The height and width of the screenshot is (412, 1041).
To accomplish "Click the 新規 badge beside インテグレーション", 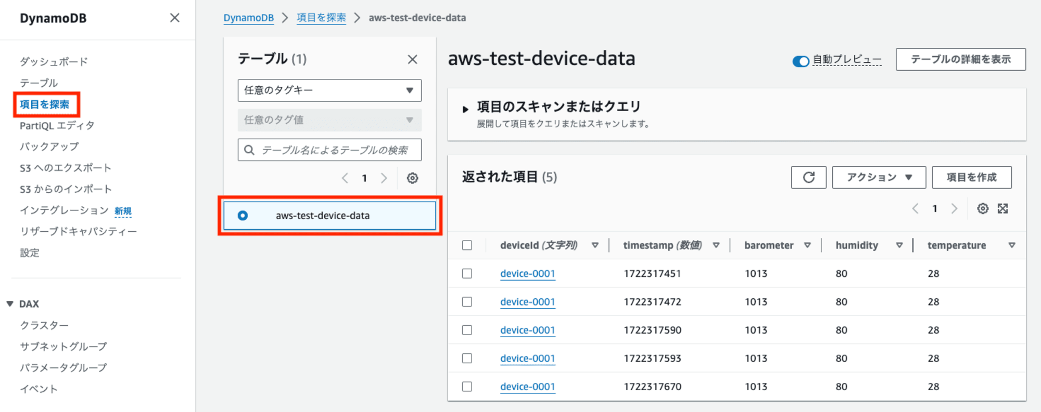I will pyautogui.click(x=123, y=211).
